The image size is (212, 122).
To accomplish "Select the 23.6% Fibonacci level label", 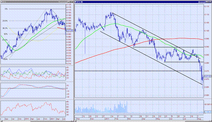I will click(5, 21).
